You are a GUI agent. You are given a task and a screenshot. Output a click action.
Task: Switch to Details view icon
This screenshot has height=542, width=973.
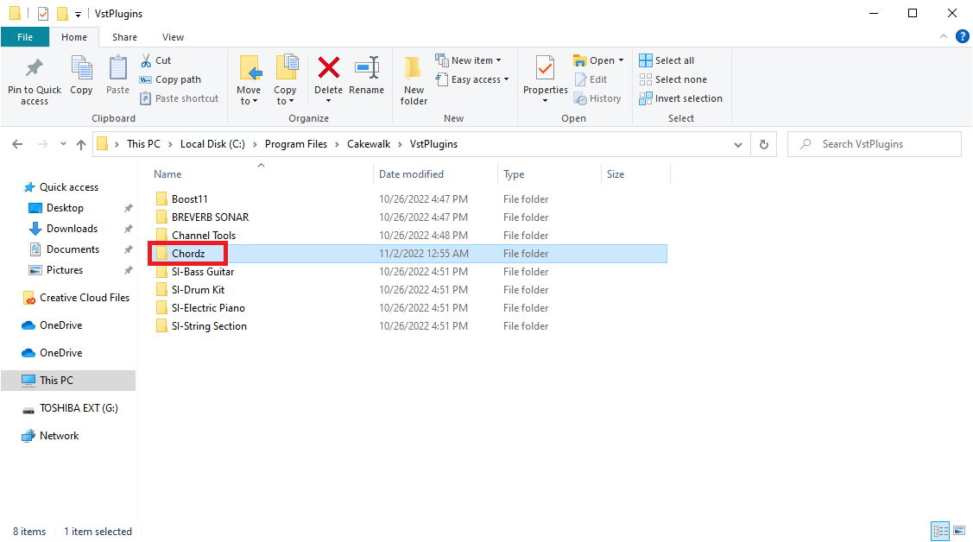941,531
